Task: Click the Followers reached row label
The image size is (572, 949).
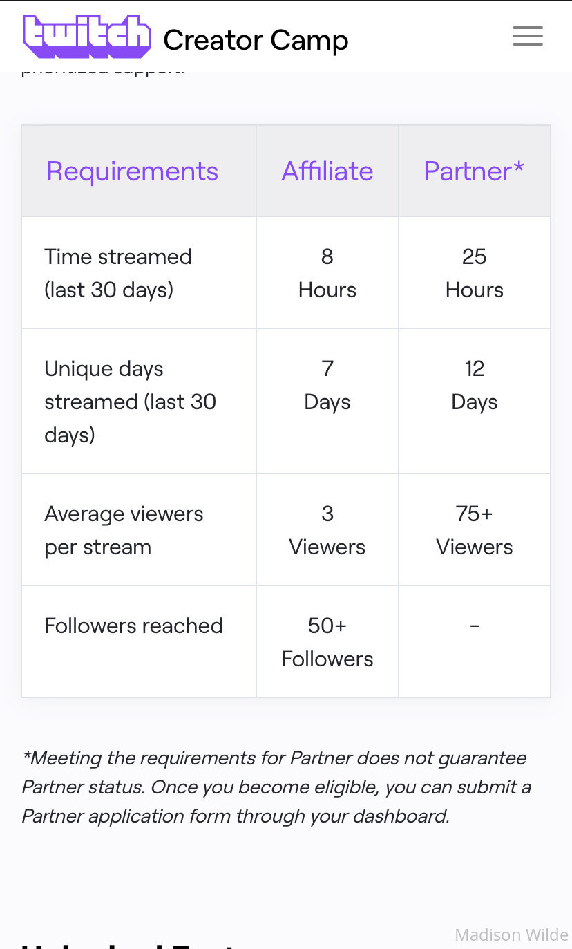Action: coord(134,626)
